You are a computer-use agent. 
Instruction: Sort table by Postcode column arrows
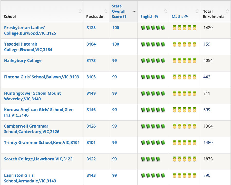click(x=106, y=11)
